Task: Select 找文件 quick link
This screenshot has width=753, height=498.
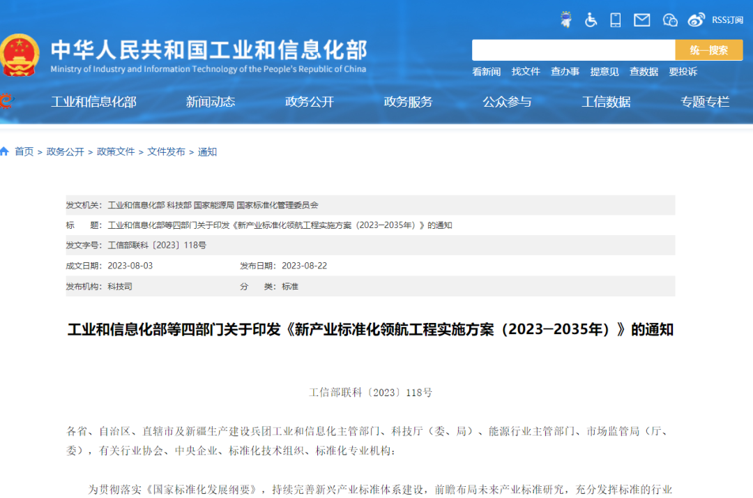Action: coord(526,72)
